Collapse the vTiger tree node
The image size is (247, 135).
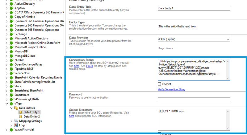tap(7, 104)
